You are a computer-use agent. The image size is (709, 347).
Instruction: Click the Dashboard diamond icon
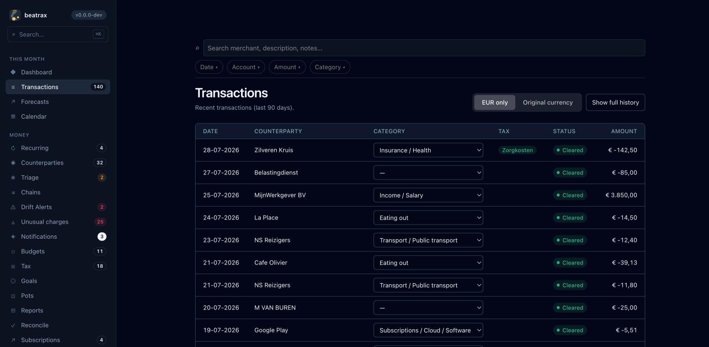tap(13, 72)
